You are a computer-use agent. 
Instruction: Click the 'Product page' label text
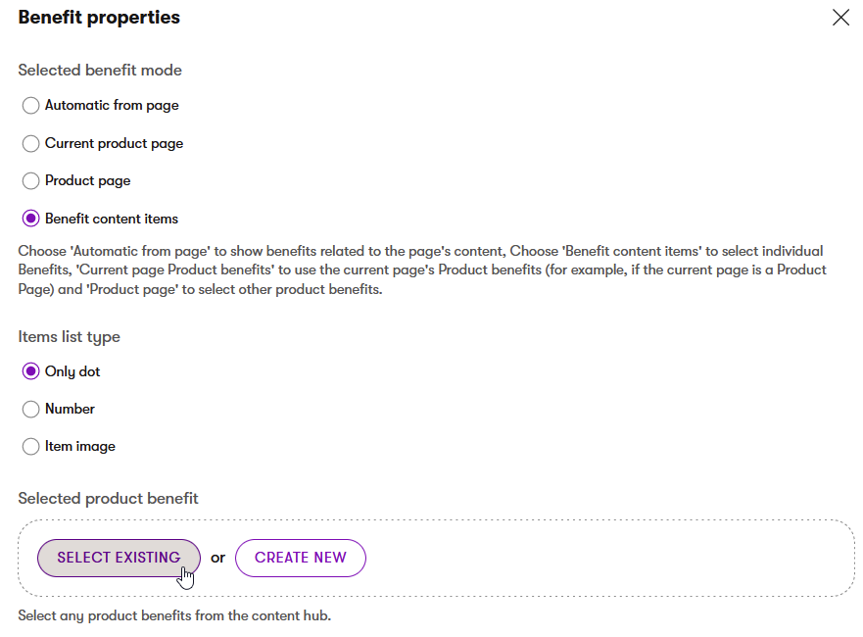coord(88,180)
